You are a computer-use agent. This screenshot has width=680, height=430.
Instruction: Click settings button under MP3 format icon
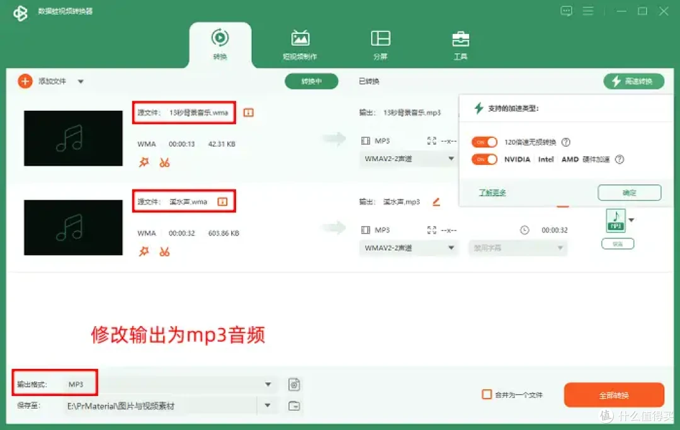tap(618, 244)
